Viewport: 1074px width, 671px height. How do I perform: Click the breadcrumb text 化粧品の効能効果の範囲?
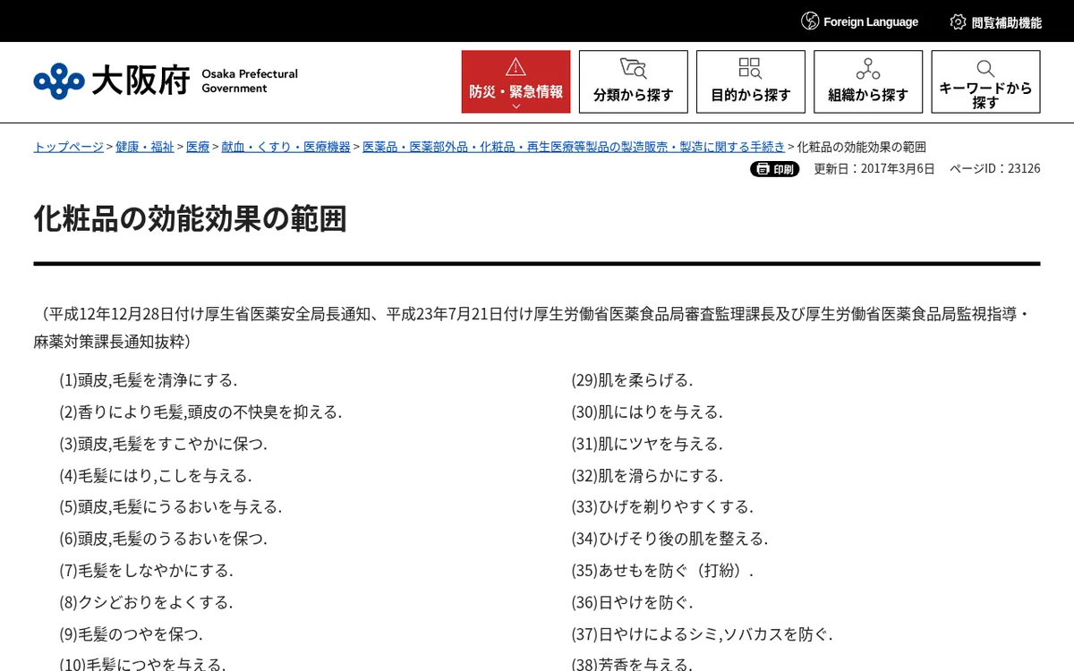point(861,147)
